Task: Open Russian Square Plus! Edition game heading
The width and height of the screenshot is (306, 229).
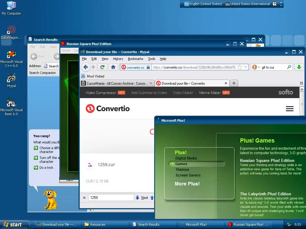Action: point(267,160)
